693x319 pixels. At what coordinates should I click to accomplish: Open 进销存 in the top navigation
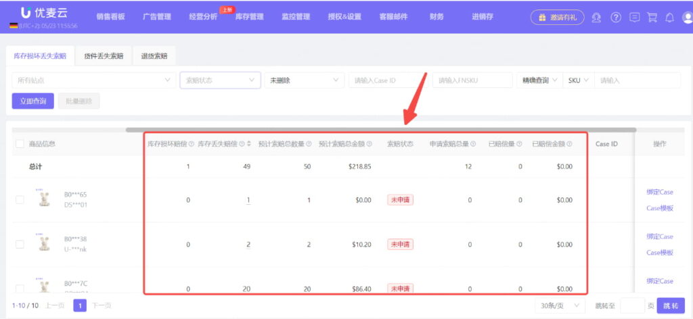coord(482,17)
